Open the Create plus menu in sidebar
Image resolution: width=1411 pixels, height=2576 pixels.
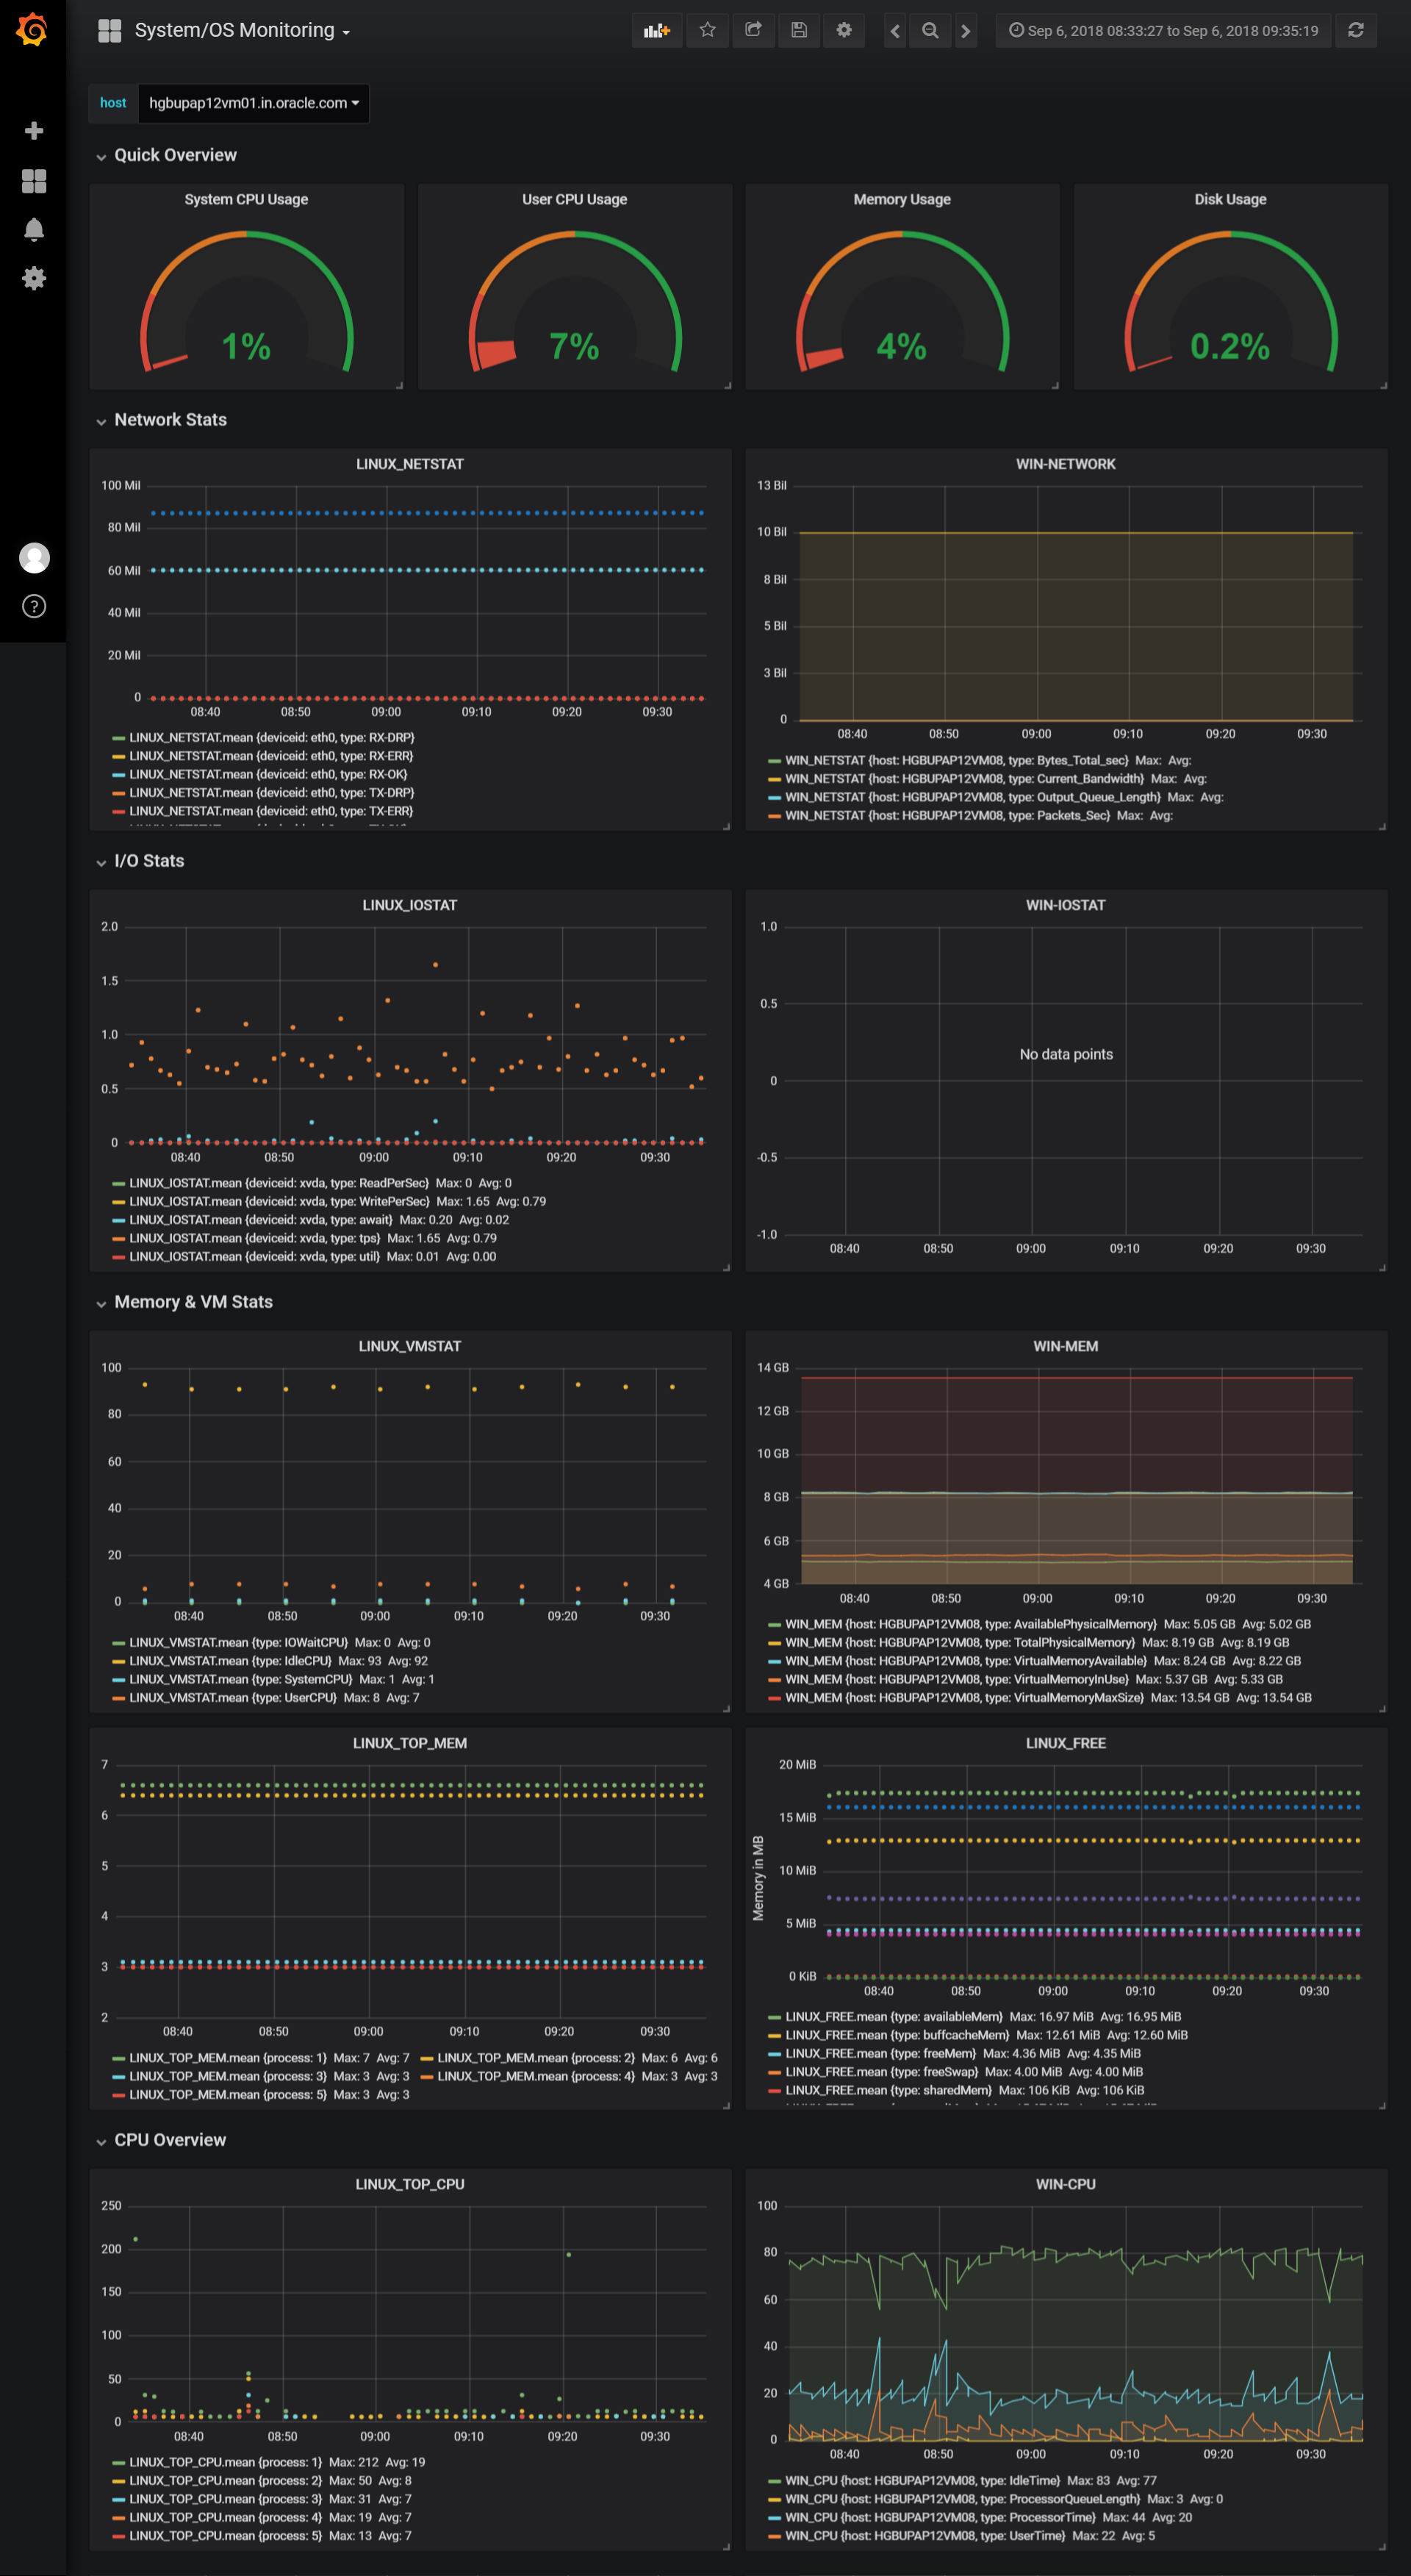(34, 131)
